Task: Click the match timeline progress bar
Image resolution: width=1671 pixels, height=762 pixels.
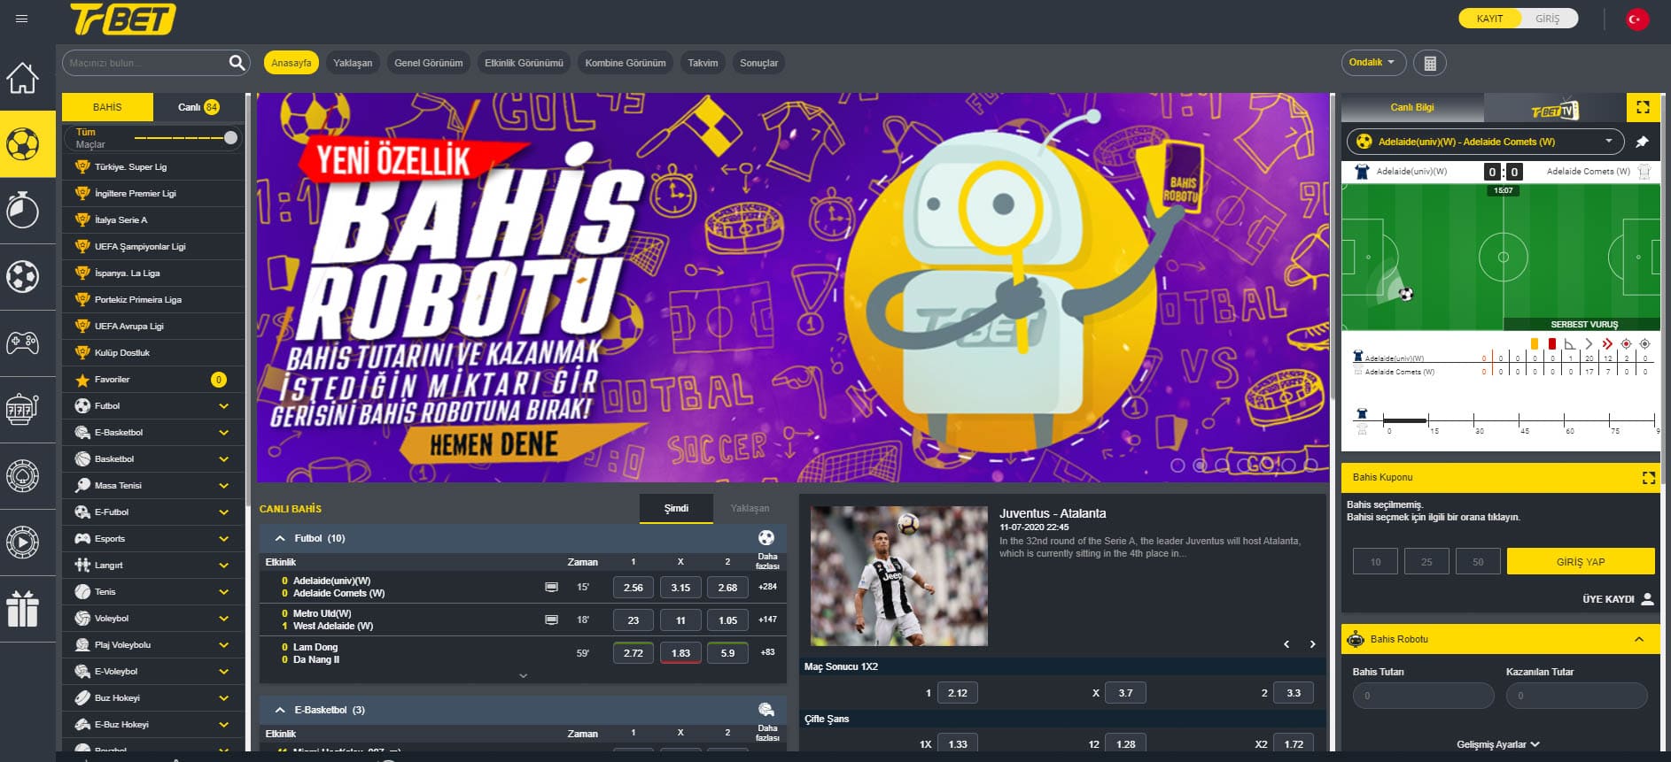Action: coord(1520,421)
